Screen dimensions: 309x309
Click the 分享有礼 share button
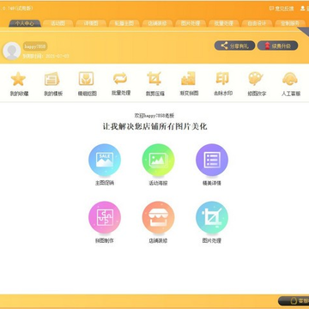click(234, 45)
